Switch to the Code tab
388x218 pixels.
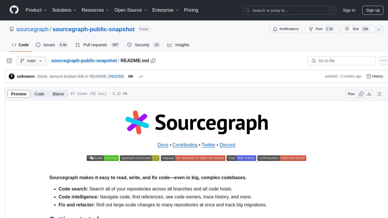pyautogui.click(x=20, y=45)
